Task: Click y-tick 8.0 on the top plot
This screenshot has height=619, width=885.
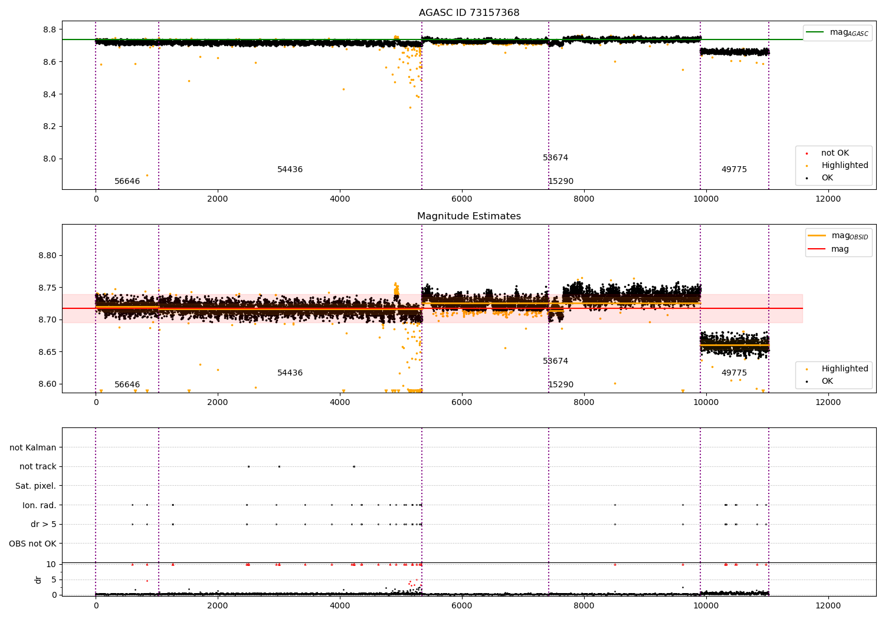Action: (x=50, y=159)
